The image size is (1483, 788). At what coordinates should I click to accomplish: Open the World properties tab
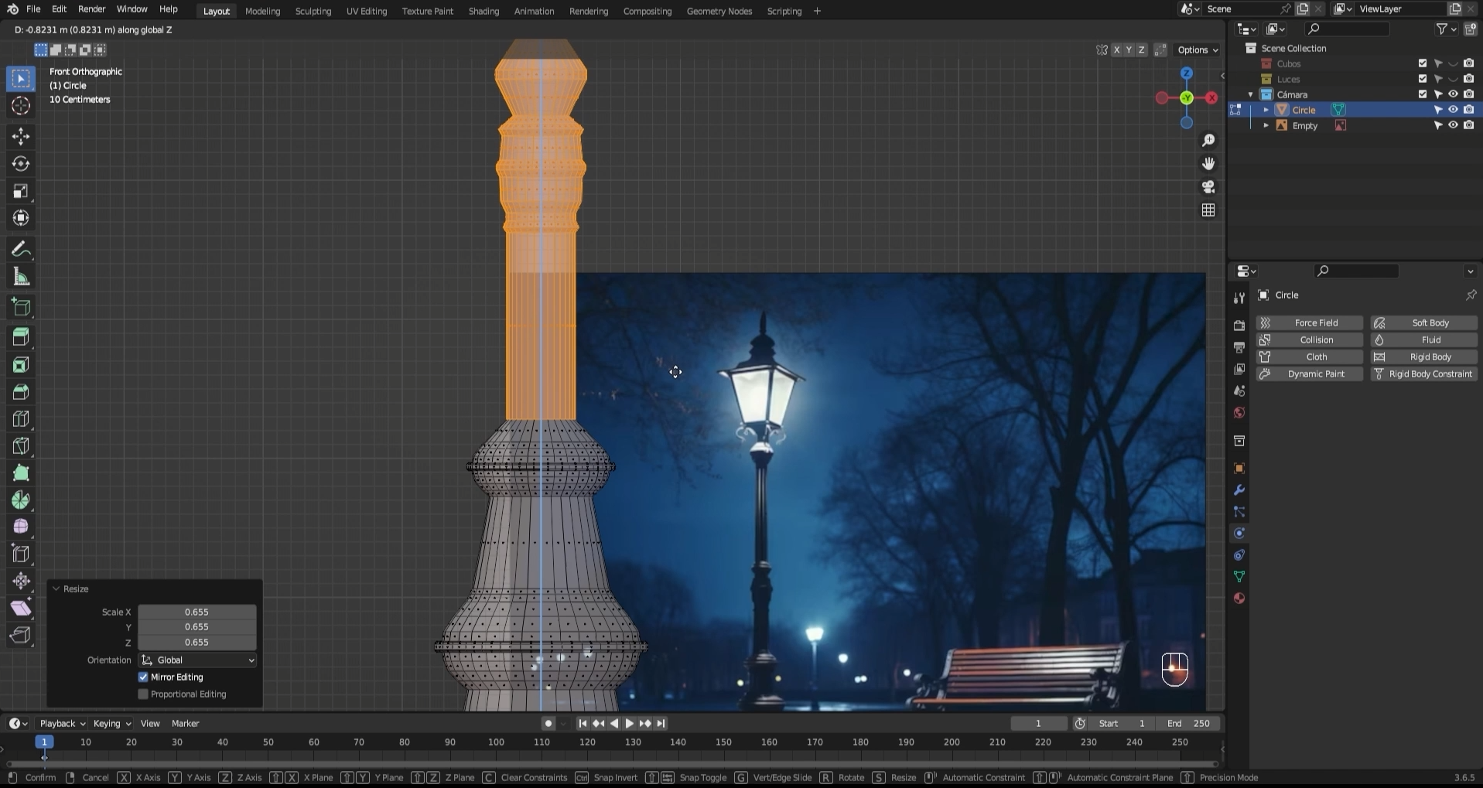(x=1239, y=413)
